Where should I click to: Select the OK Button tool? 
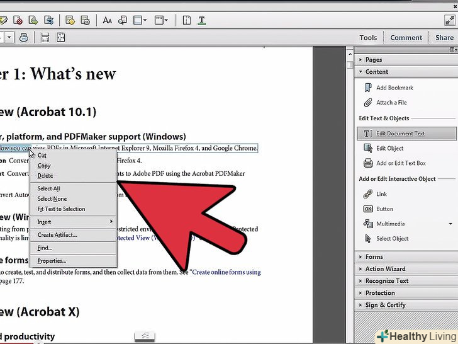point(378,209)
